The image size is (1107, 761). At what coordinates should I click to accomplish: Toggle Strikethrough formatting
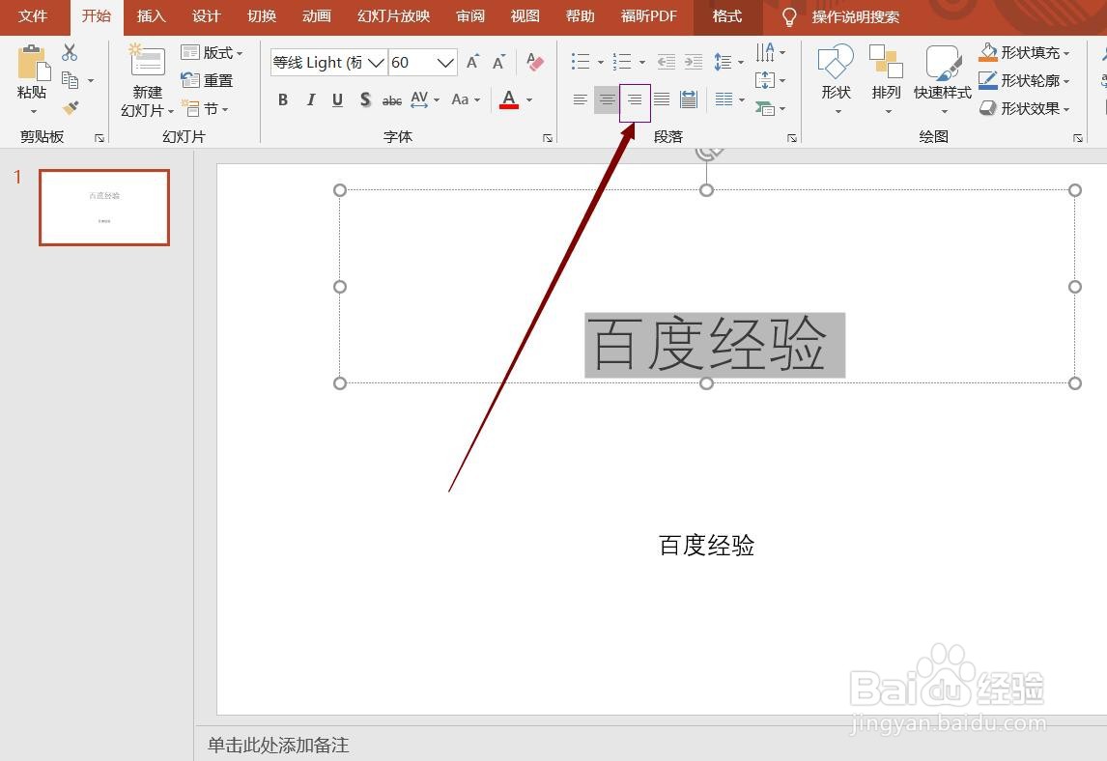pyautogui.click(x=392, y=100)
